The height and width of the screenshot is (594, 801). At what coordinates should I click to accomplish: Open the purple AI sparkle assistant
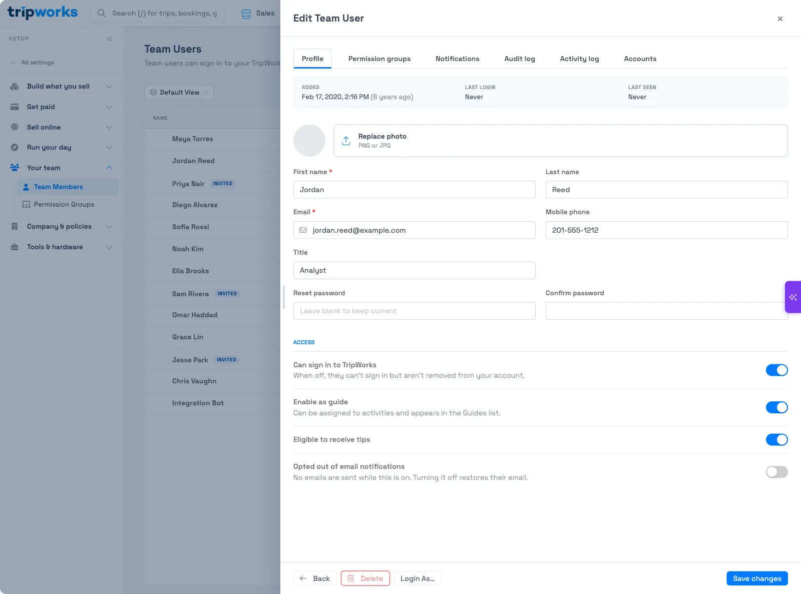pyautogui.click(x=793, y=297)
